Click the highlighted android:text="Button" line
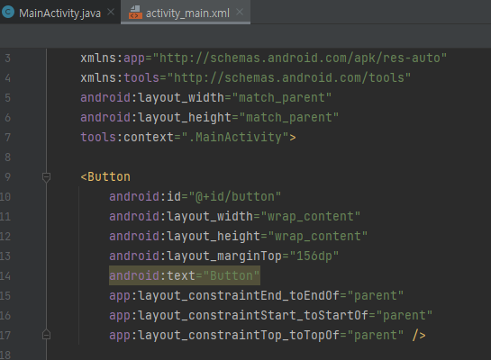 point(185,275)
